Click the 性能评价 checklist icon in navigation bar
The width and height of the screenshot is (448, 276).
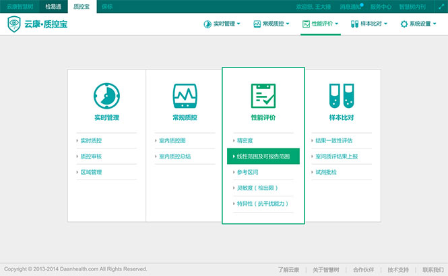point(306,24)
